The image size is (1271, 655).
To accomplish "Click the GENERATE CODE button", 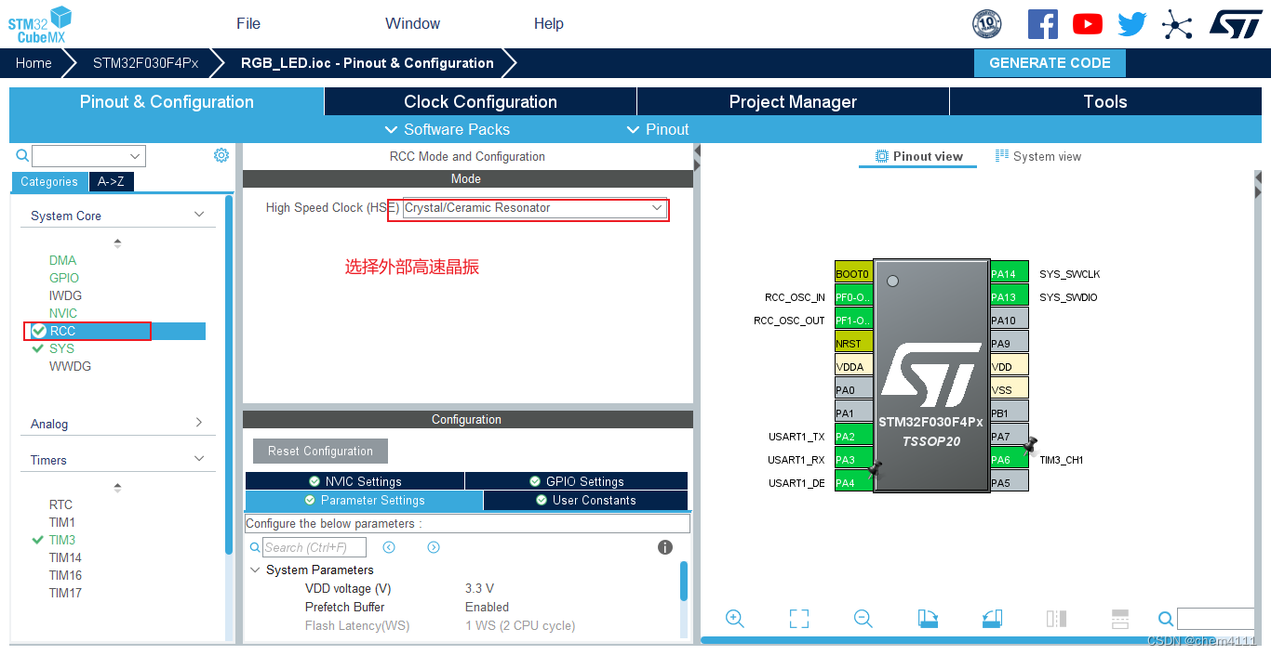I will click(1050, 62).
